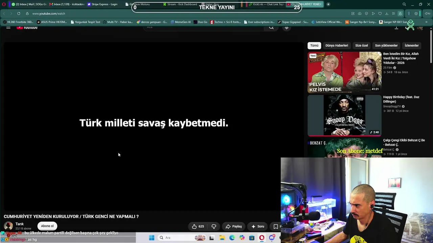Click the edit page pencil icon

[353, 13]
